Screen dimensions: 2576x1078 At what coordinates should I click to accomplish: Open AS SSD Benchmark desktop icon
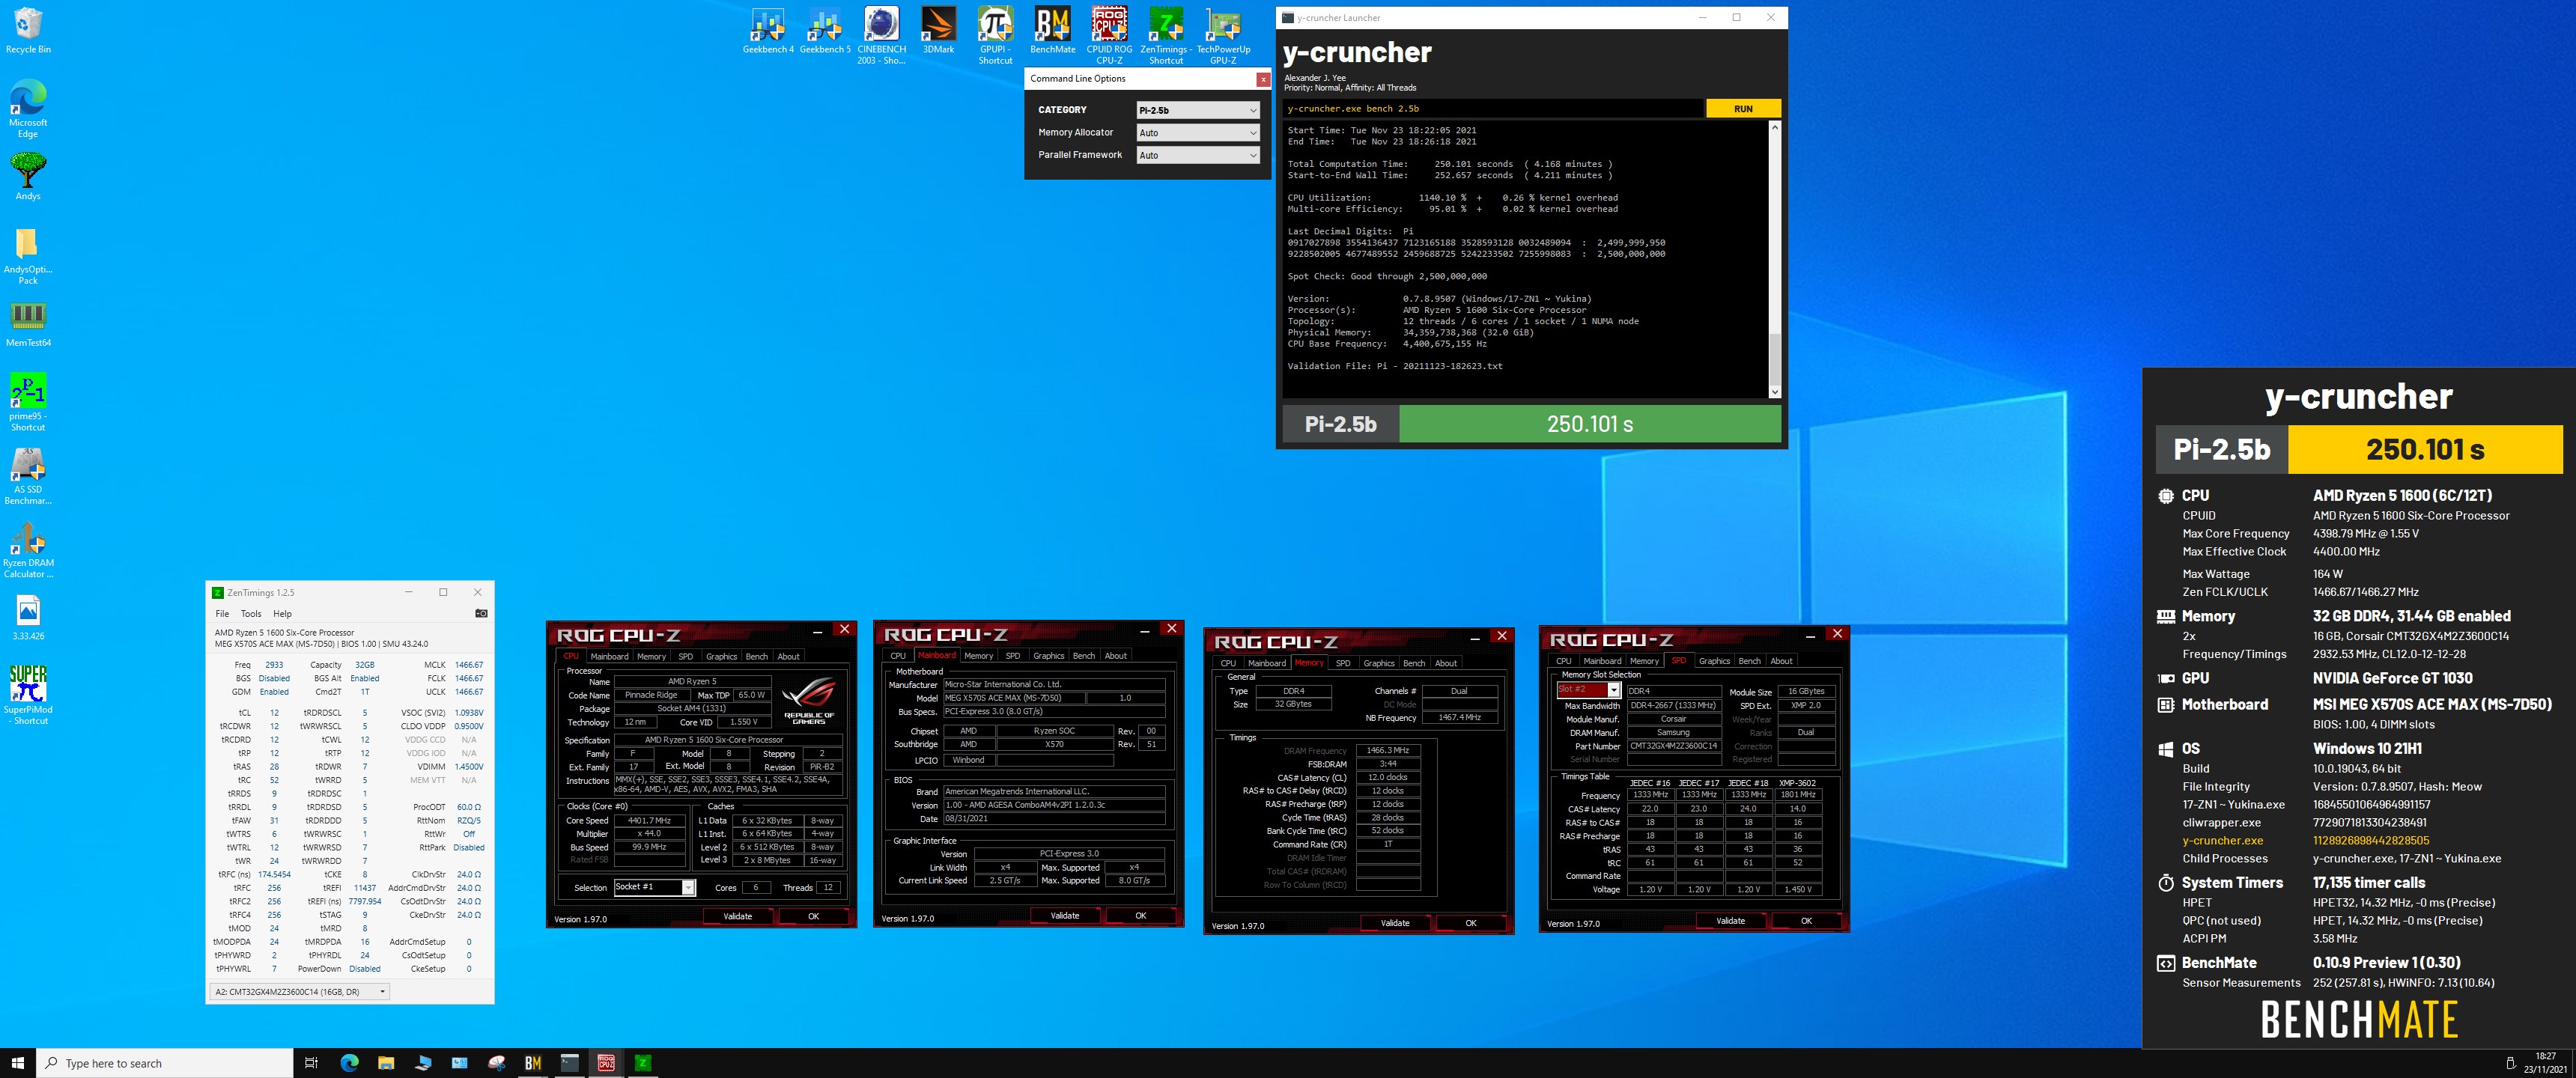coord(28,475)
